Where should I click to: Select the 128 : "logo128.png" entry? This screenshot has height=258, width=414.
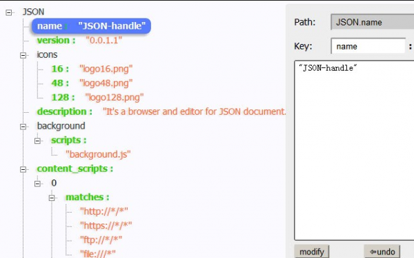coord(97,98)
